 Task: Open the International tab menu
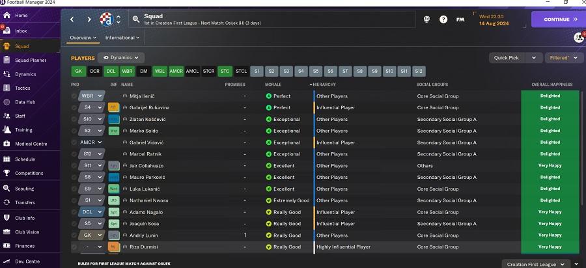122,38
